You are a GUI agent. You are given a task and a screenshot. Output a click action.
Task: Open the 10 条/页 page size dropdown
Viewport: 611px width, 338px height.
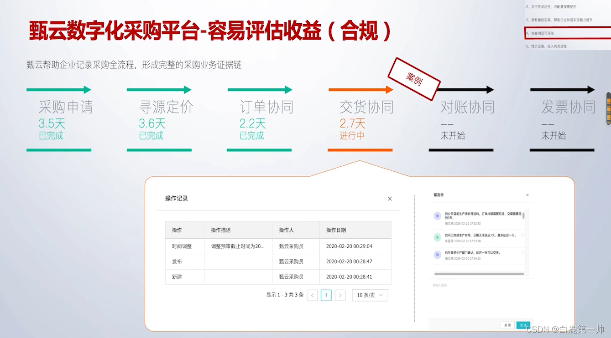pyautogui.click(x=370, y=295)
